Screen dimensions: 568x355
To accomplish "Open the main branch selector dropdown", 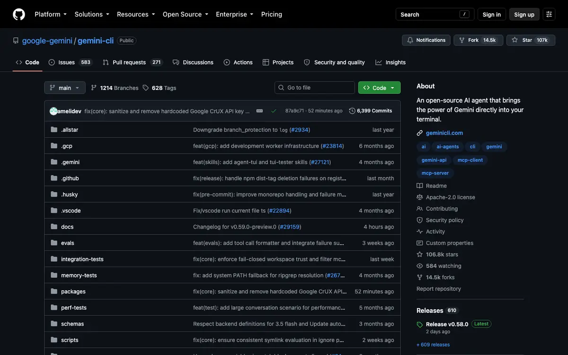I will click(x=65, y=88).
